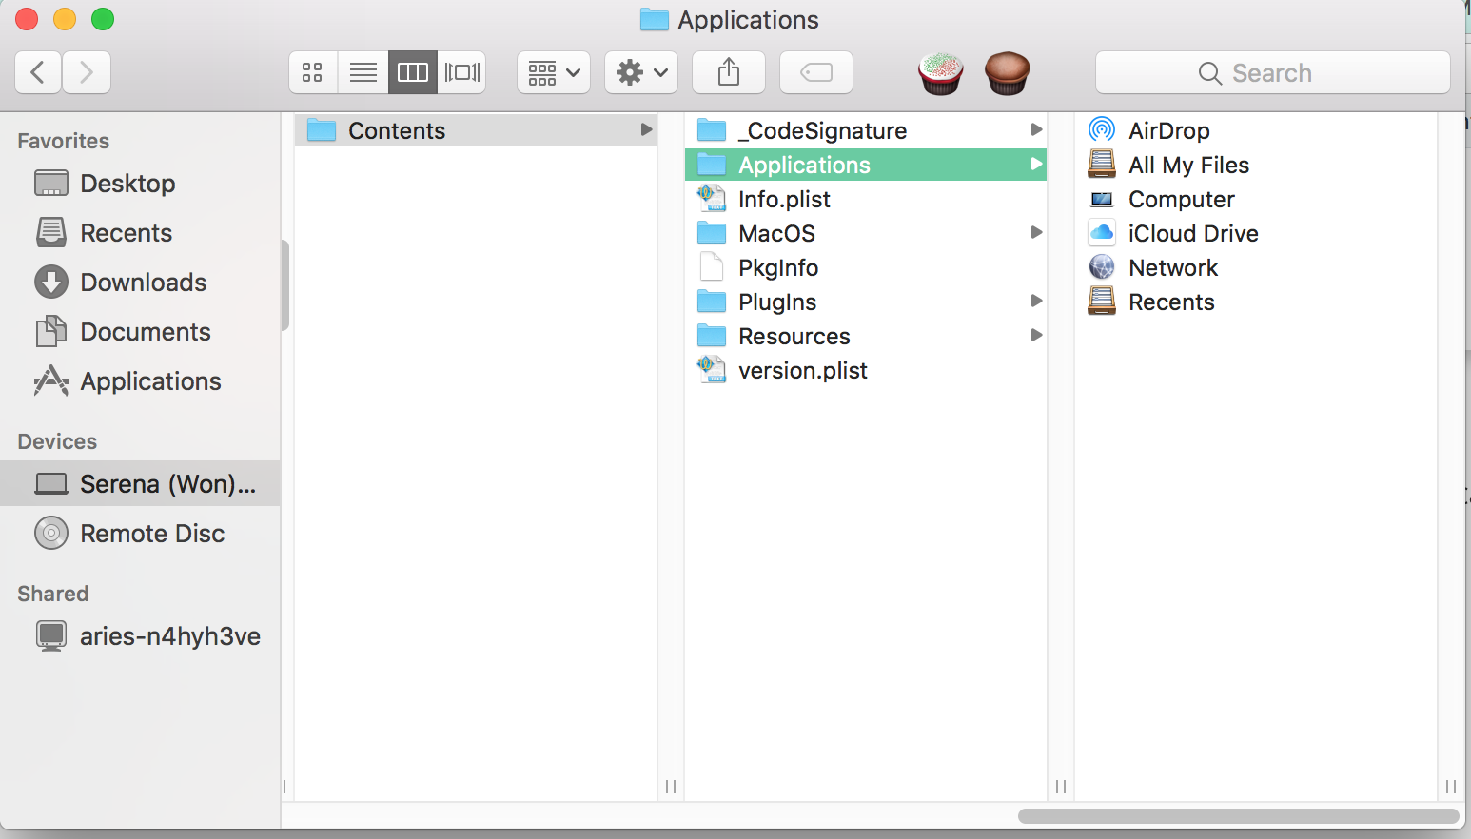The width and height of the screenshot is (1471, 839).
Task: Click the All My Files icon
Action: pyautogui.click(x=1102, y=165)
